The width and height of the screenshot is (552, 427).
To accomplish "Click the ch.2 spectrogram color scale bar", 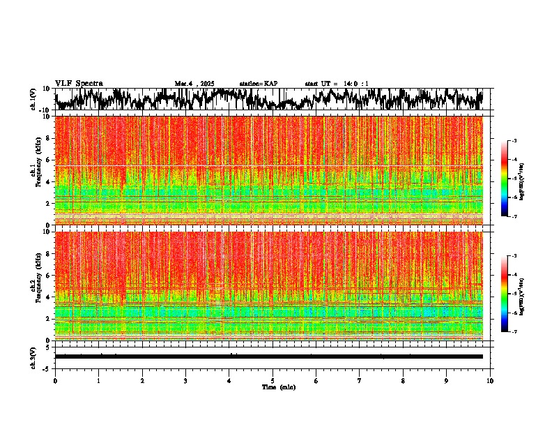I will [505, 294].
